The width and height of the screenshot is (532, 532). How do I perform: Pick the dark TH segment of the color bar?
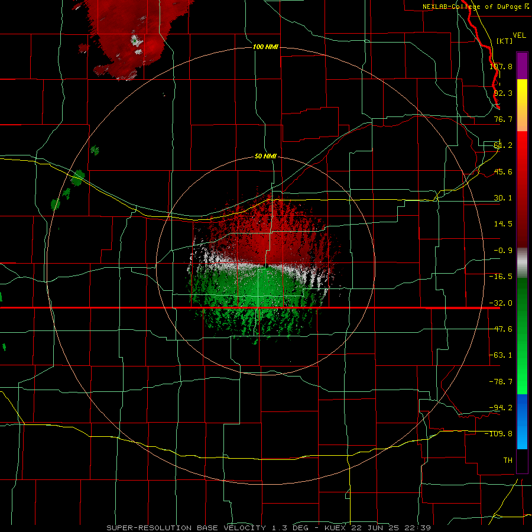(522, 460)
